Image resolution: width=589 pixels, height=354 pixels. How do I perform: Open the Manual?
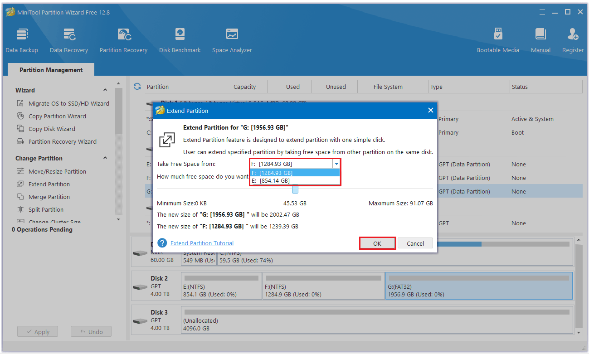pos(540,40)
